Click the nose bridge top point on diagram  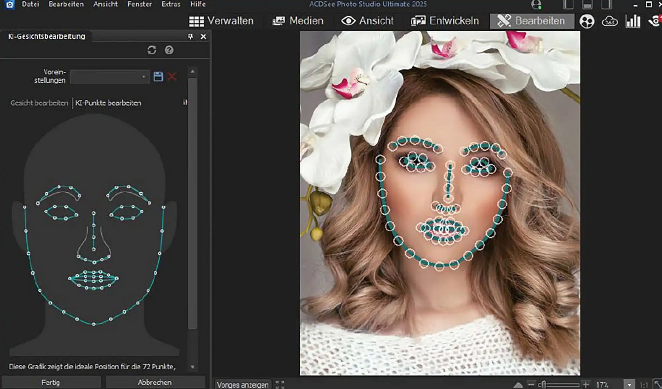click(x=94, y=213)
